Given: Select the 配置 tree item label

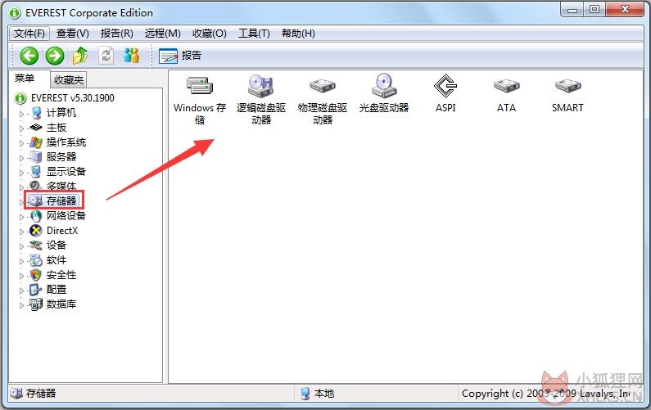Looking at the screenshot, I should click(56, 289).
